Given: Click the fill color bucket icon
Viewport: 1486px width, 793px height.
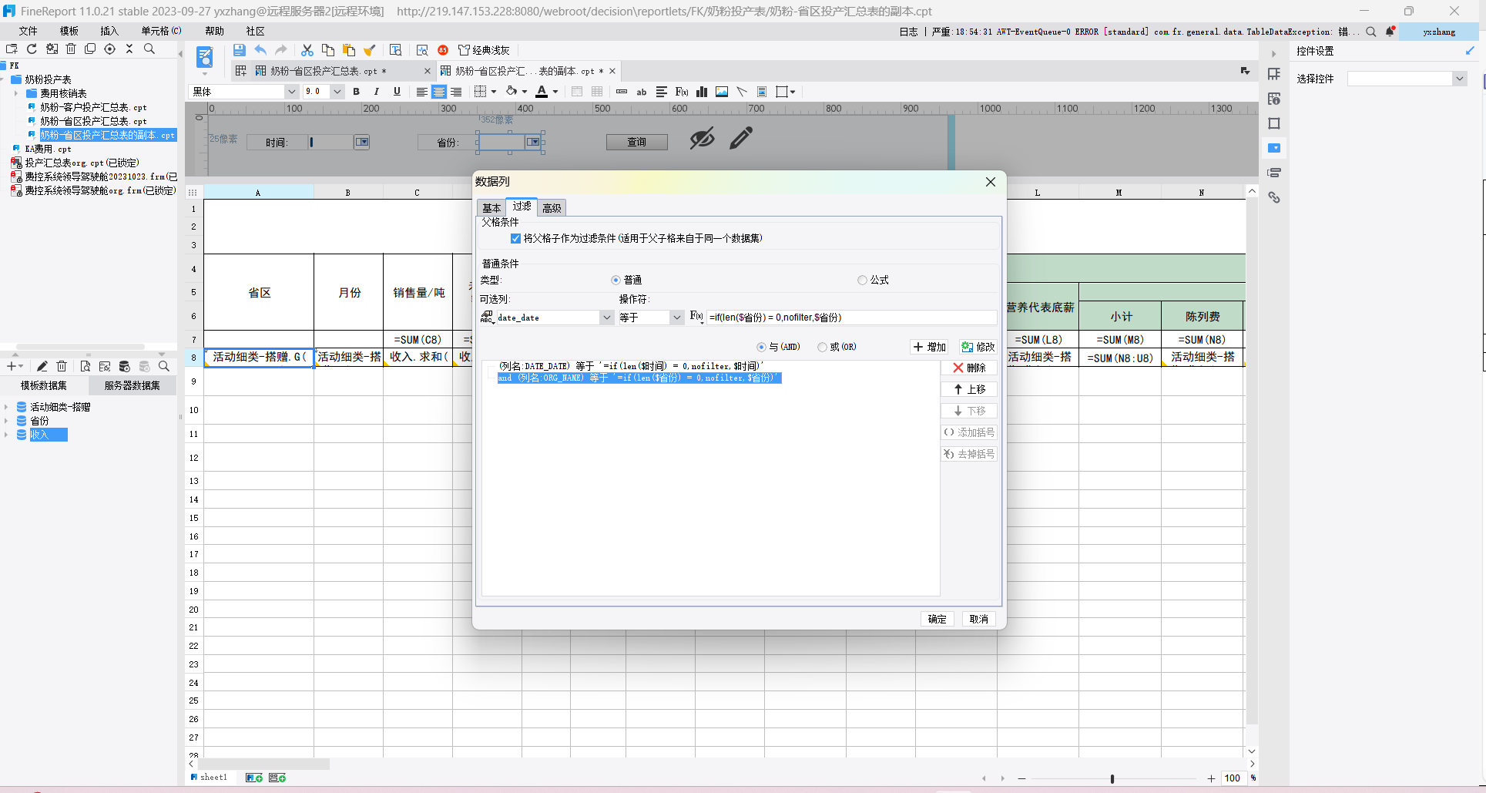Looking at the screenshot, I should [511, 92].
